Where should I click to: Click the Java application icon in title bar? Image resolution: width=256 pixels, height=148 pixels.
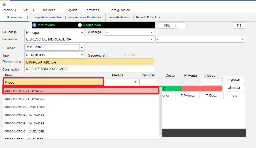[x=4, y=4]
